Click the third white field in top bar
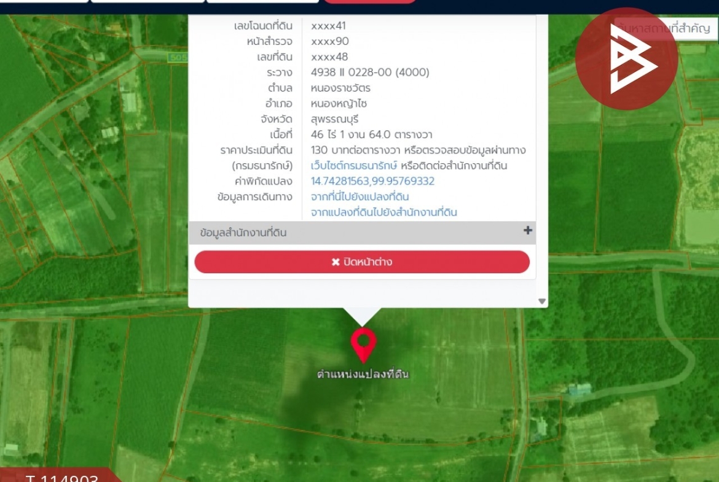This screenshot has height=482, width=719. pos(263,1)
